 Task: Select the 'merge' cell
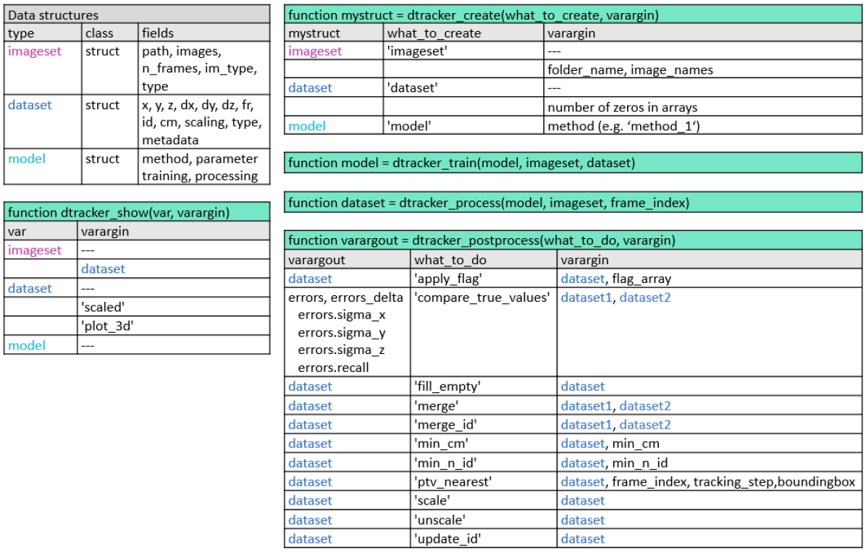[484, 405]
